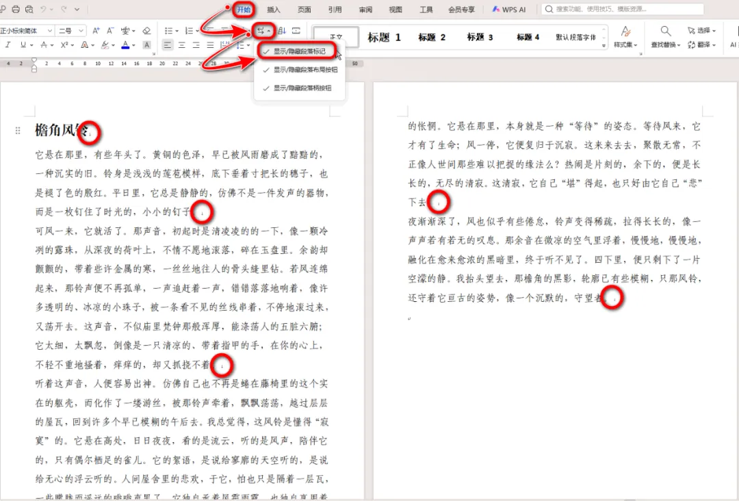Click the blue font color A swatch

[125, 45]
